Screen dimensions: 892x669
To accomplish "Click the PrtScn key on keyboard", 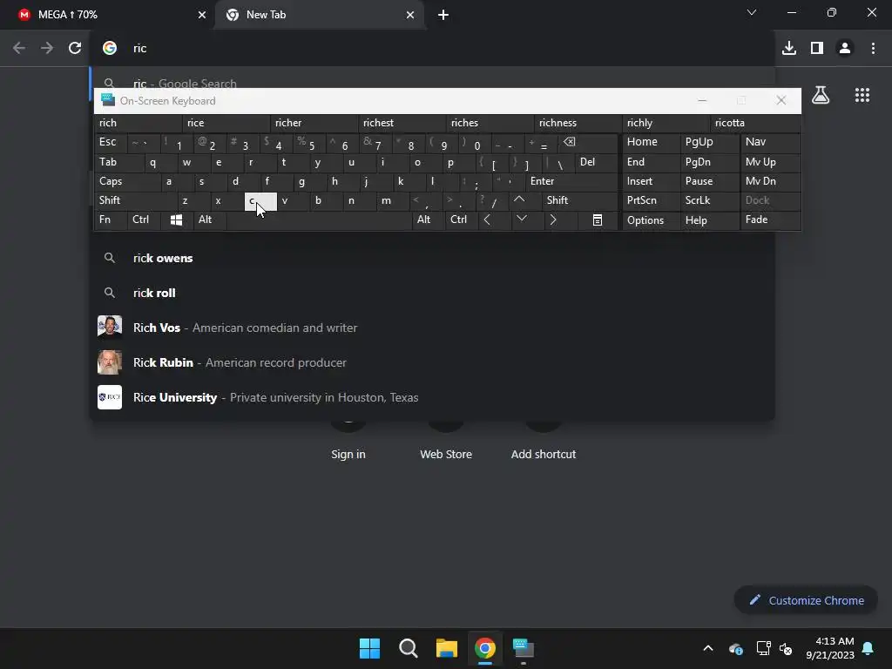I will [651, 200].
